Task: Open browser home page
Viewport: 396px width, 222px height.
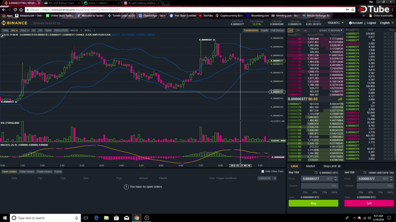Action: coord(21,10)
